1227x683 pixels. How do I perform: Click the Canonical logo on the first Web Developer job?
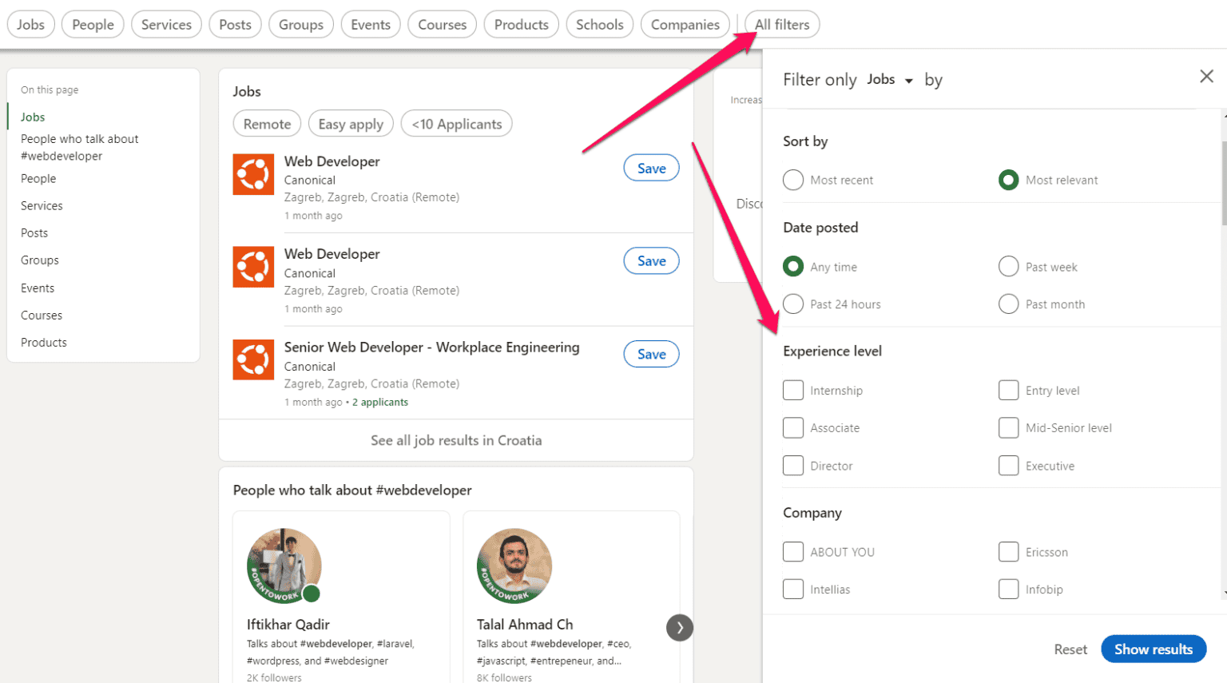tap(253, 174)
